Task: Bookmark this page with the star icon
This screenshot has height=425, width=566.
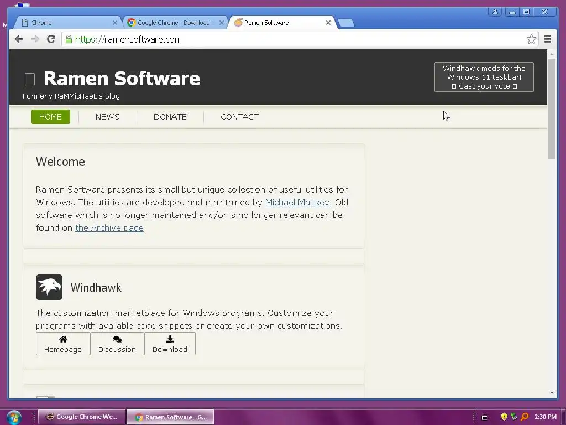Action: click(x=531, y=39)
